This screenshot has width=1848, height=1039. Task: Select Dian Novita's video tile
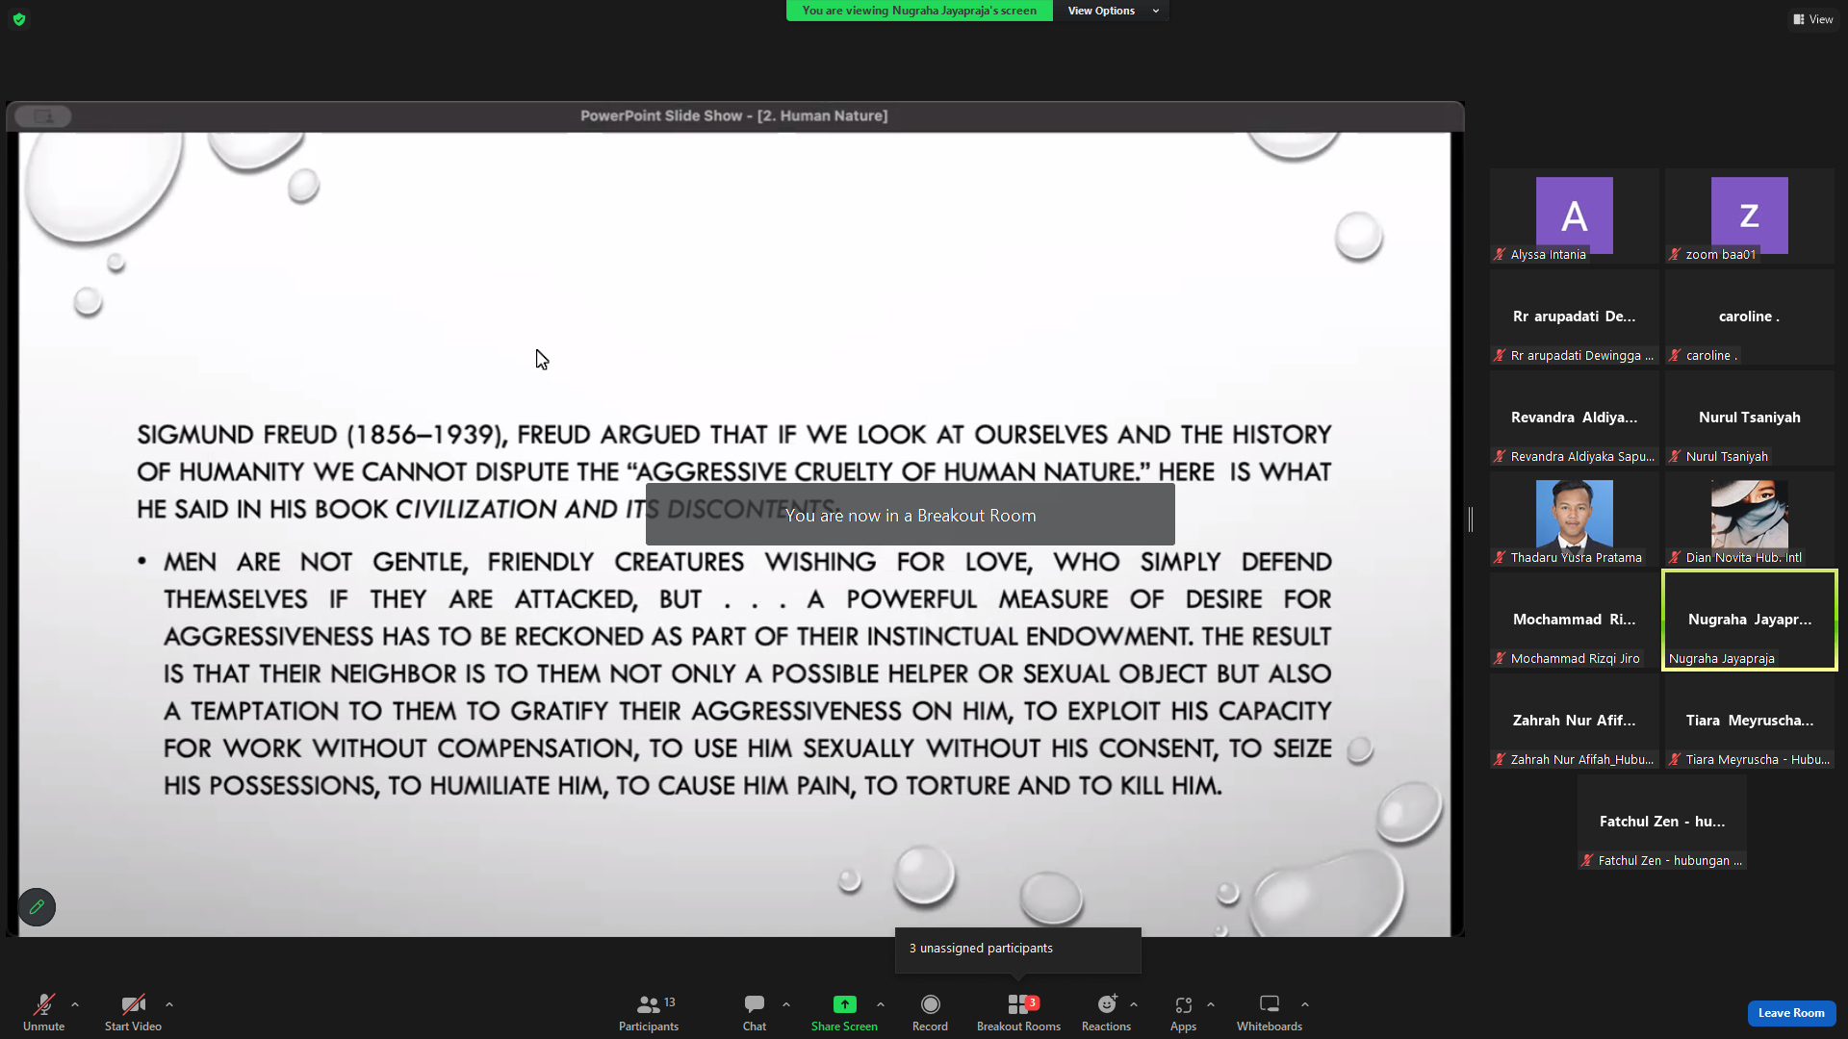[x=1750, y=519]
